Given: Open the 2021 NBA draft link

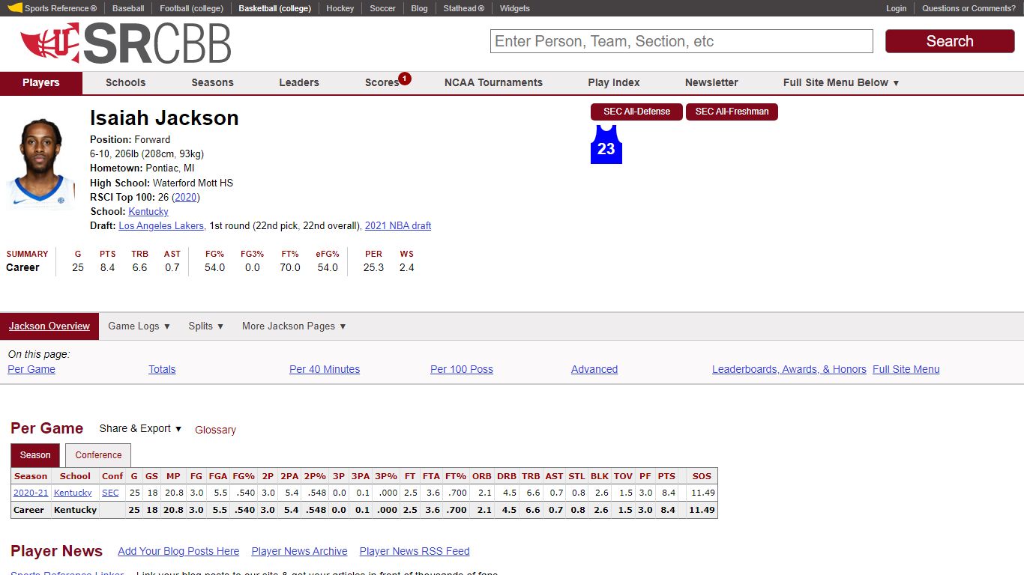Looking at the screenshot, I should (x=398, y=225).
